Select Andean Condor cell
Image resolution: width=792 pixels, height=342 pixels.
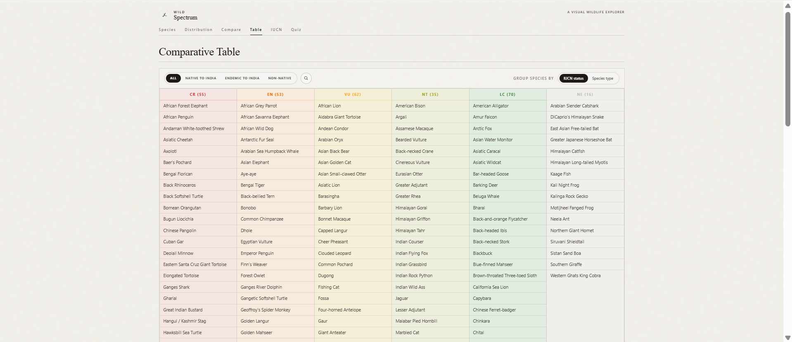tap(353, 128)
